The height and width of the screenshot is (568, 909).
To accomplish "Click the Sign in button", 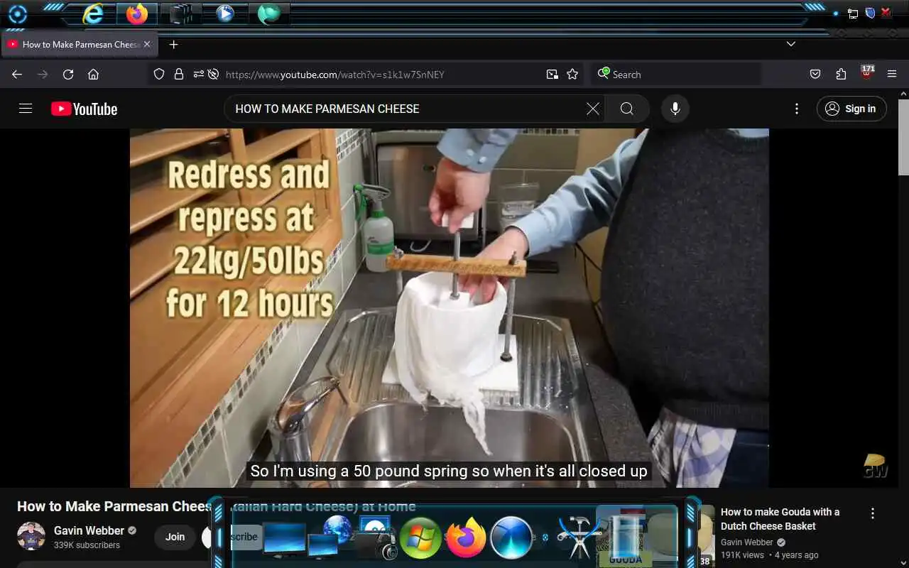I will [x=851, y=109].
